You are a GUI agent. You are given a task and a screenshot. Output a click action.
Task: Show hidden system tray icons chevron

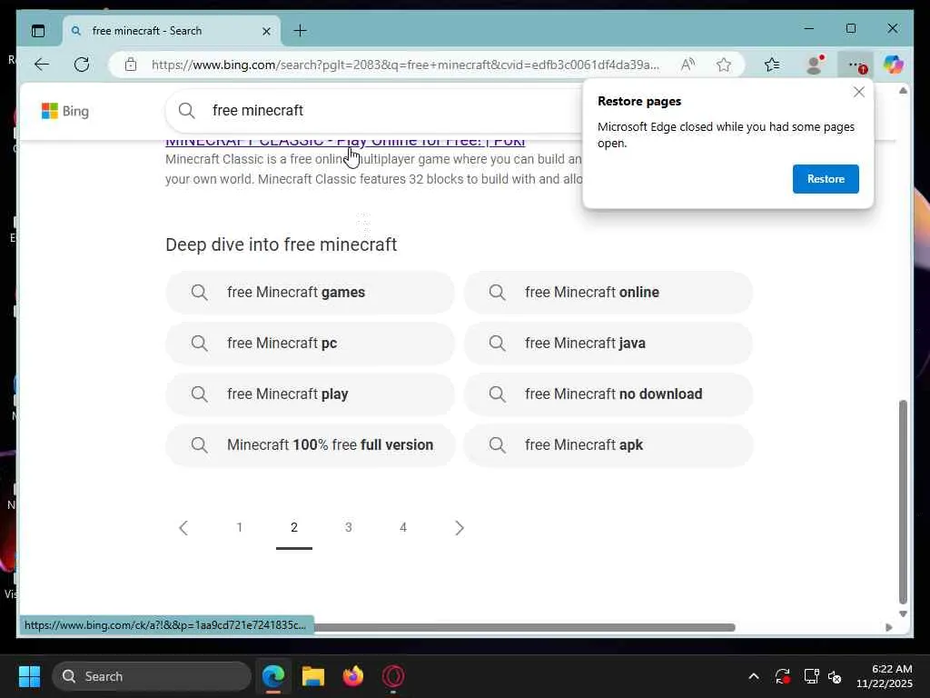754,676
